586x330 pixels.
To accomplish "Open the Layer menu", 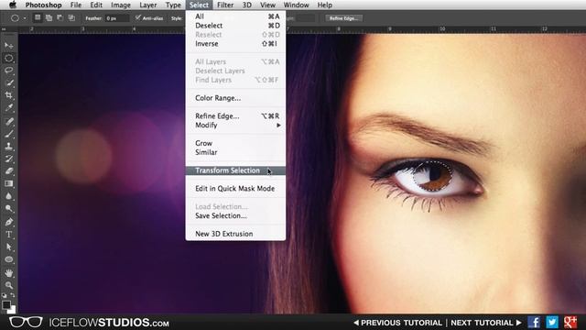I will coord(148,5).
